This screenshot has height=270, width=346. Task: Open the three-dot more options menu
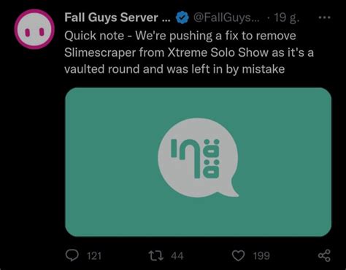point(325,17)
